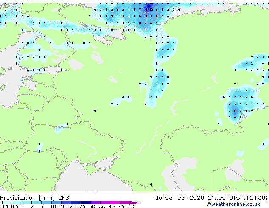Open the weatheronline.co.uk link

point(233,204)
